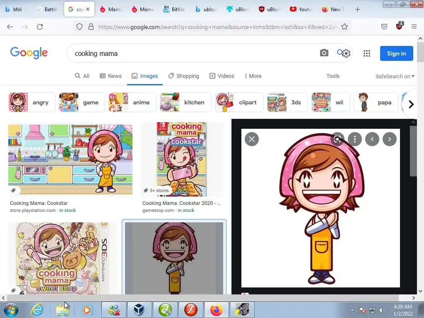Open Cooking Mama kitchen PlayStation thumbnail
Image resolution: width=424 pixels, height=318 pixels.
coord(70,159)
